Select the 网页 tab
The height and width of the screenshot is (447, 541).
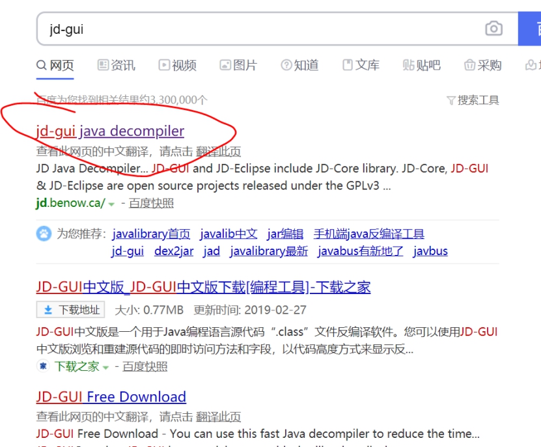click(55, 65)
